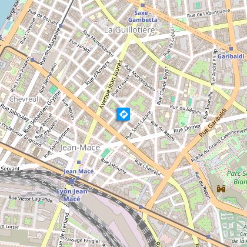This screenshot has width=247, height=247.
Task: Click the Rue de l'Abondance street label
Action: coord(209,14)
